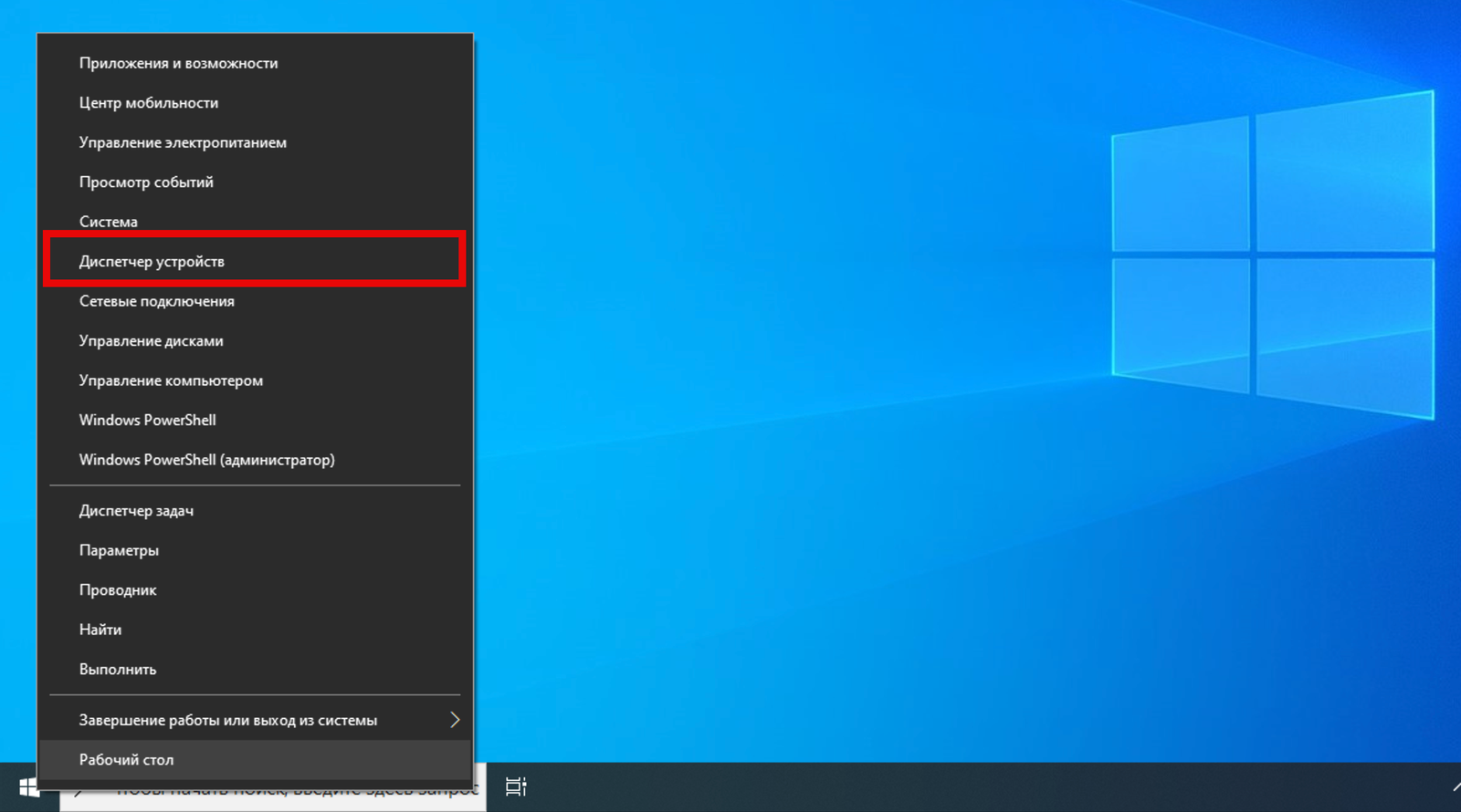The height and width of the screenshot is (812, 1461).
Task: Launch Проводник file explorer
Action: (255, 590)
